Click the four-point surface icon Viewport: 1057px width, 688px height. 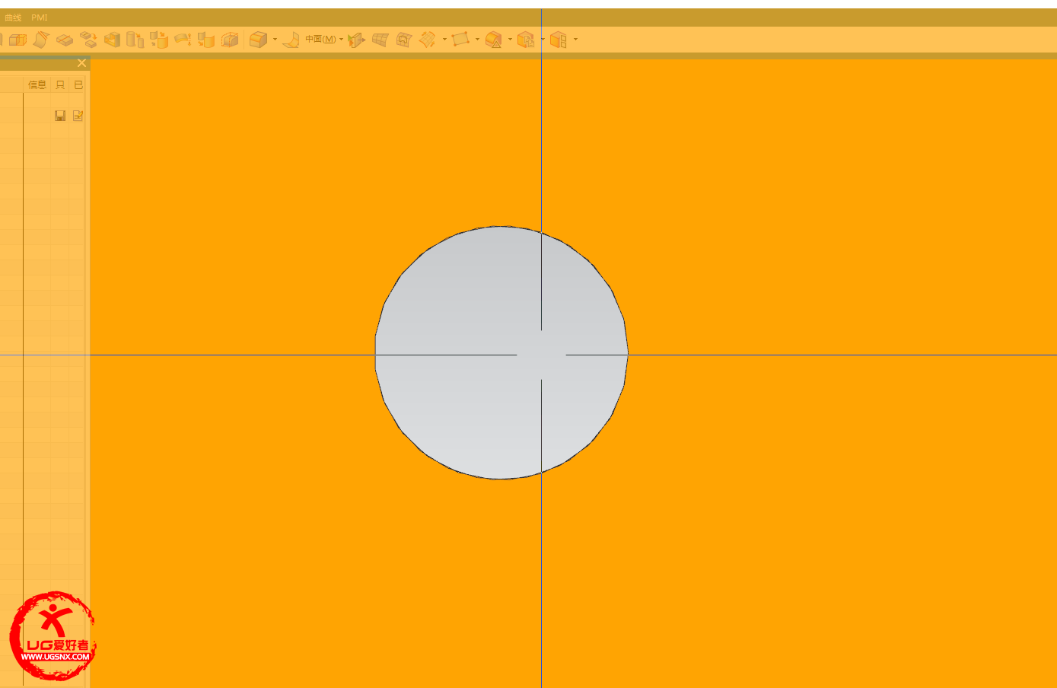pos(460,40)
